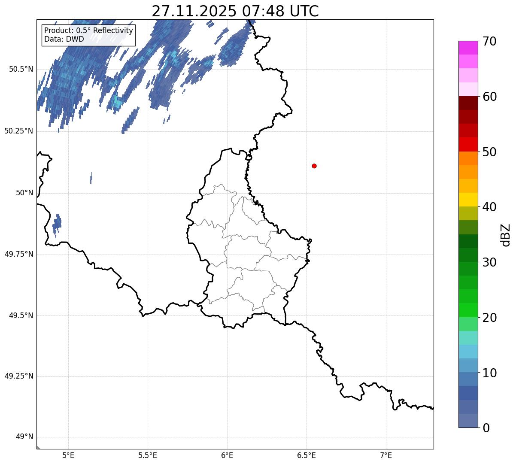Select the magenta top colorbar swatch
This screenshot has height=464, width=516.
point(468,48)
